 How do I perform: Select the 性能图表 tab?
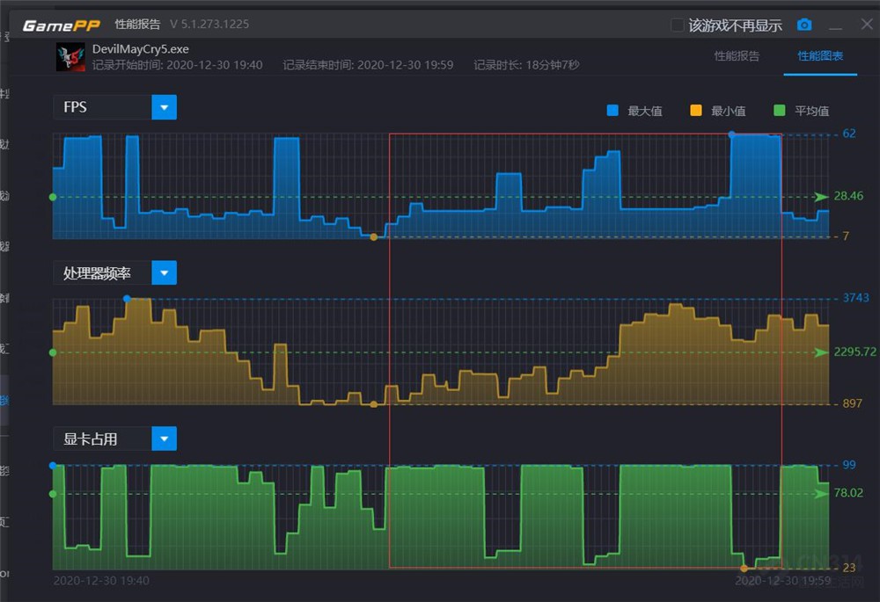pos(820,56)
